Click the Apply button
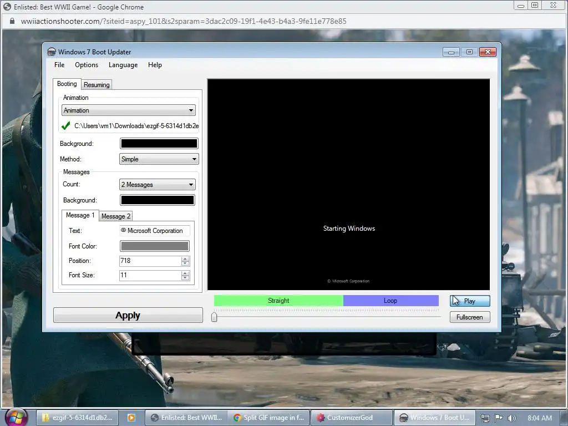568x426 pixels. (x=128, y=315)
